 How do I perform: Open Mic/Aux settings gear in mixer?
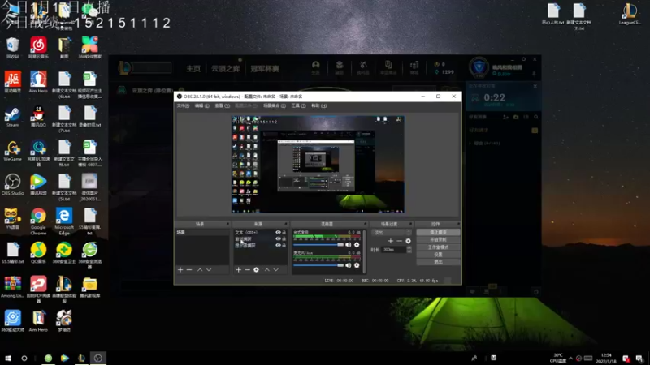357,265
